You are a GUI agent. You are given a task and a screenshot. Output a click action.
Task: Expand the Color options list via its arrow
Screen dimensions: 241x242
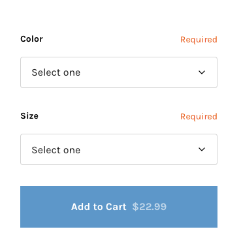click(x=202, y=72)
